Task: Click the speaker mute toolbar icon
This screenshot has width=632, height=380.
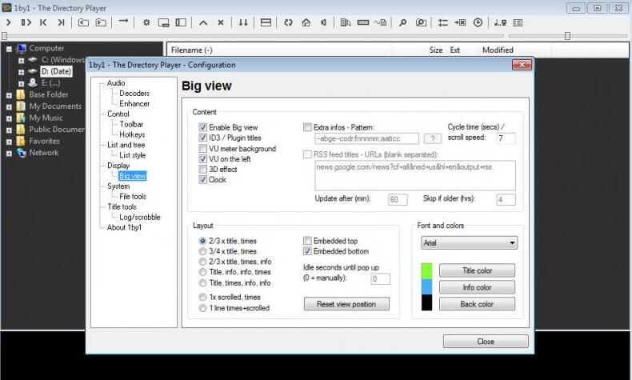Action: pos(323,22)
